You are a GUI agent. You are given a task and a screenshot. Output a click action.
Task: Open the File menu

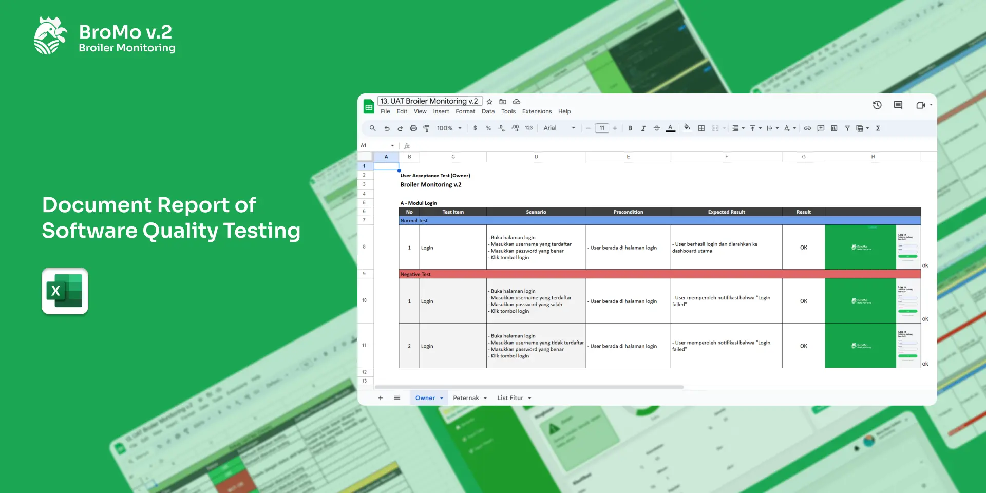385,111
